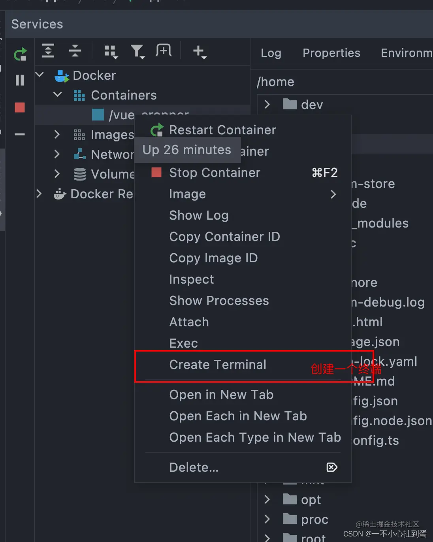Open the Group By toolbar dropdown
433x542 pixels.
point(111,51)
